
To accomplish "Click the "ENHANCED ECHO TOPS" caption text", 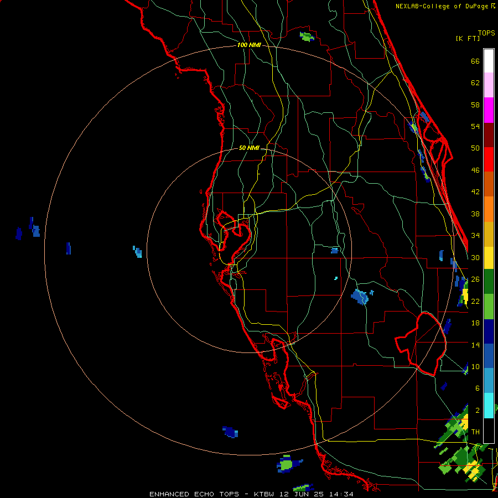I will pos(194,494).
